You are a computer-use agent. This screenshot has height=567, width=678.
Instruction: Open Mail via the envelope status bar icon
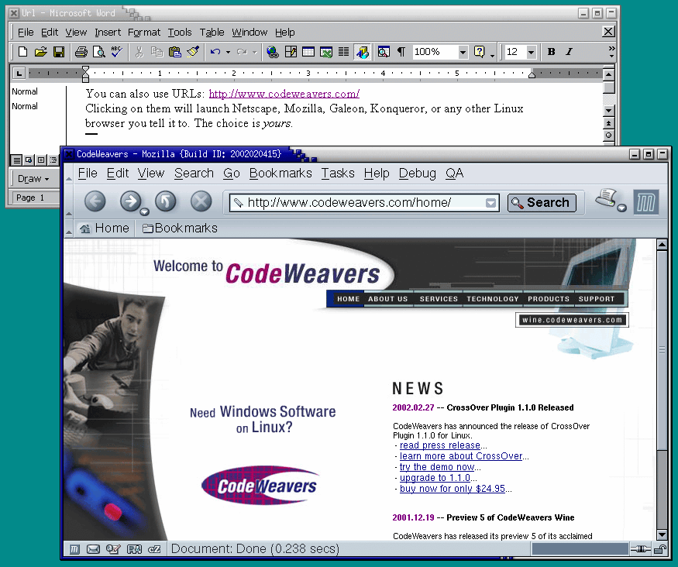(94, 549)
